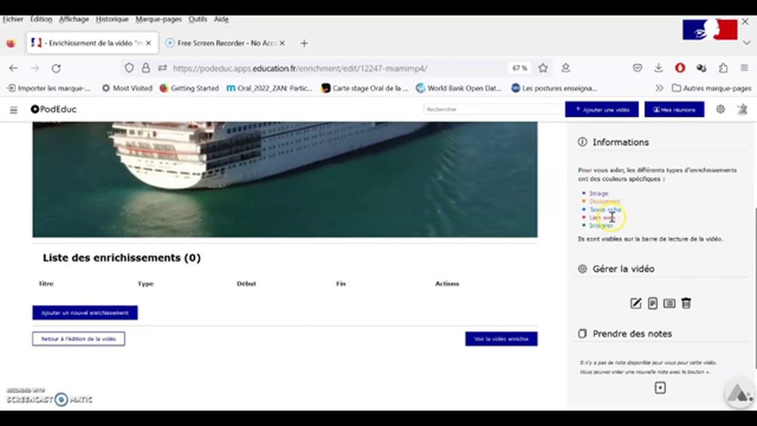The height and width of the screenshot is (426, 757).
Task: Click Retour à l'édition de la vidéo
Action: pos(79,339)
